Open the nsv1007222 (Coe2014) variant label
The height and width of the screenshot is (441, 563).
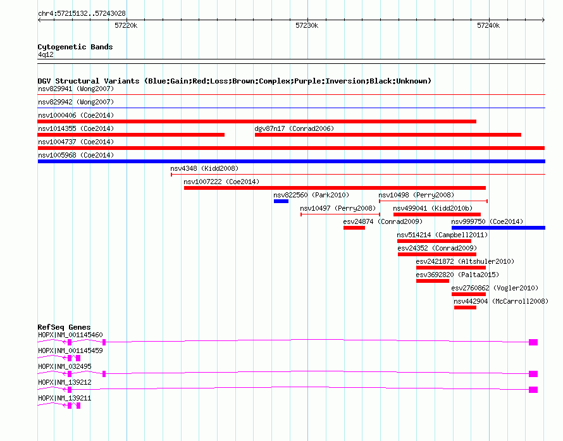(x=221, y=182)
